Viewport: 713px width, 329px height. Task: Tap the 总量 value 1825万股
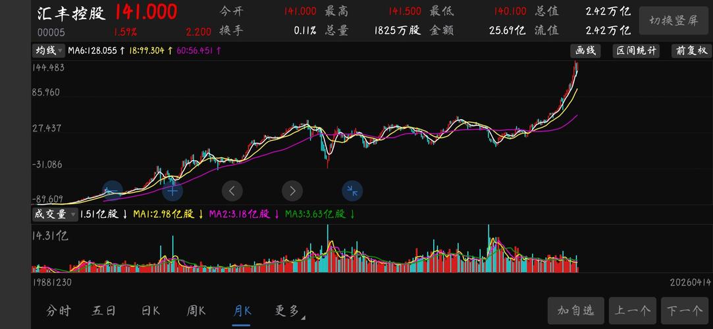398,31
